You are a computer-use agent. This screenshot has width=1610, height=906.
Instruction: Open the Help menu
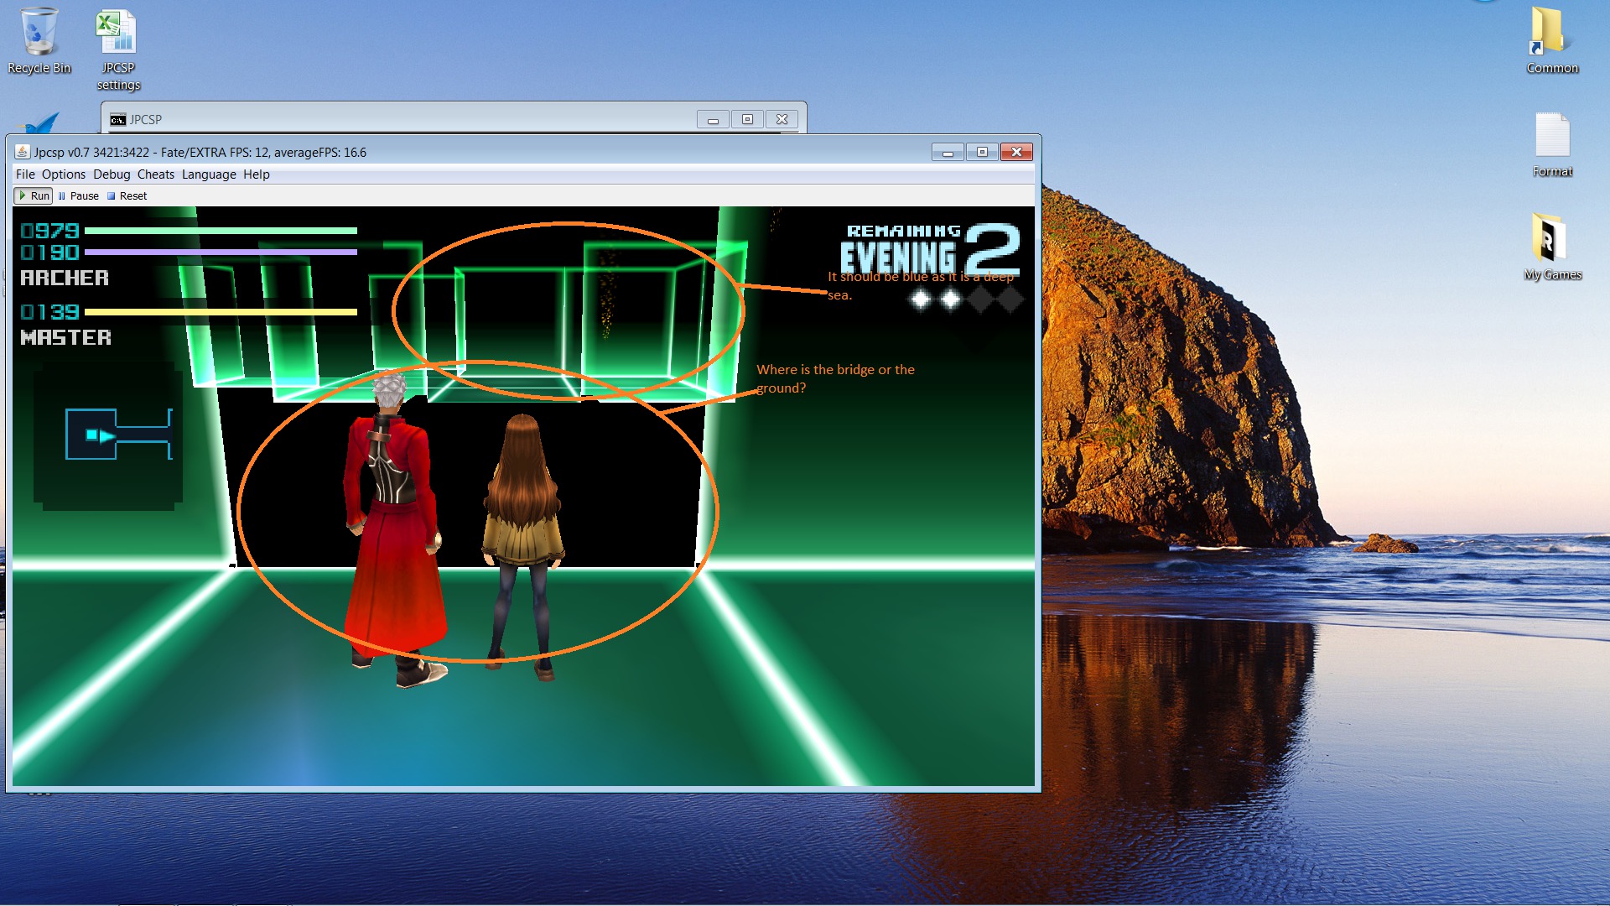point(257,174)
